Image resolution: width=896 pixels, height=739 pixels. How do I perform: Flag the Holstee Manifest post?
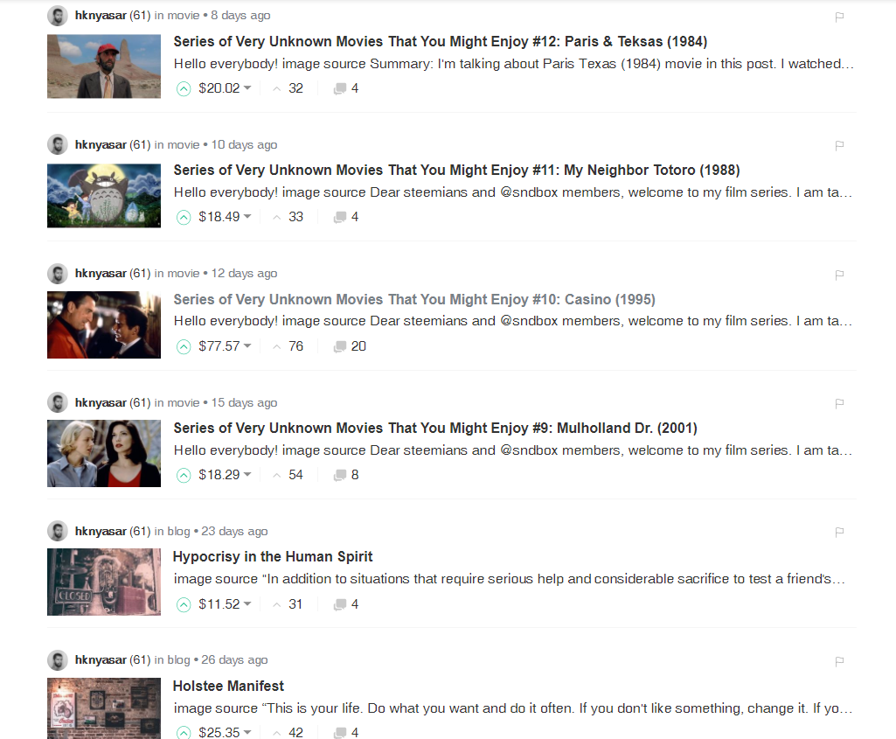pos(839,660)
